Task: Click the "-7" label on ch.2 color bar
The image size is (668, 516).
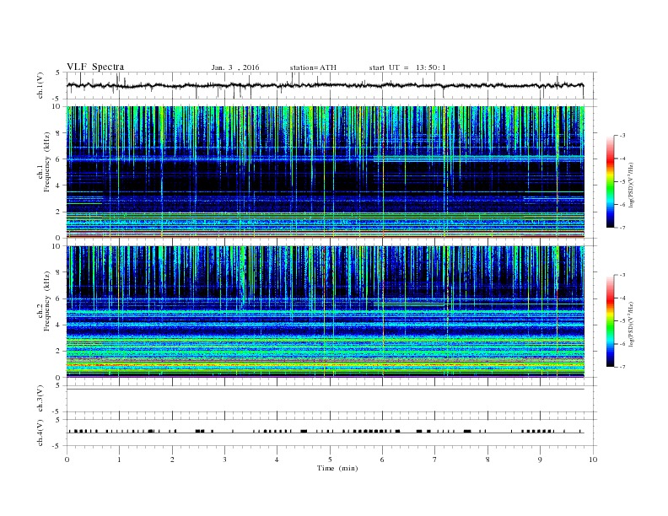Action: 622,367
